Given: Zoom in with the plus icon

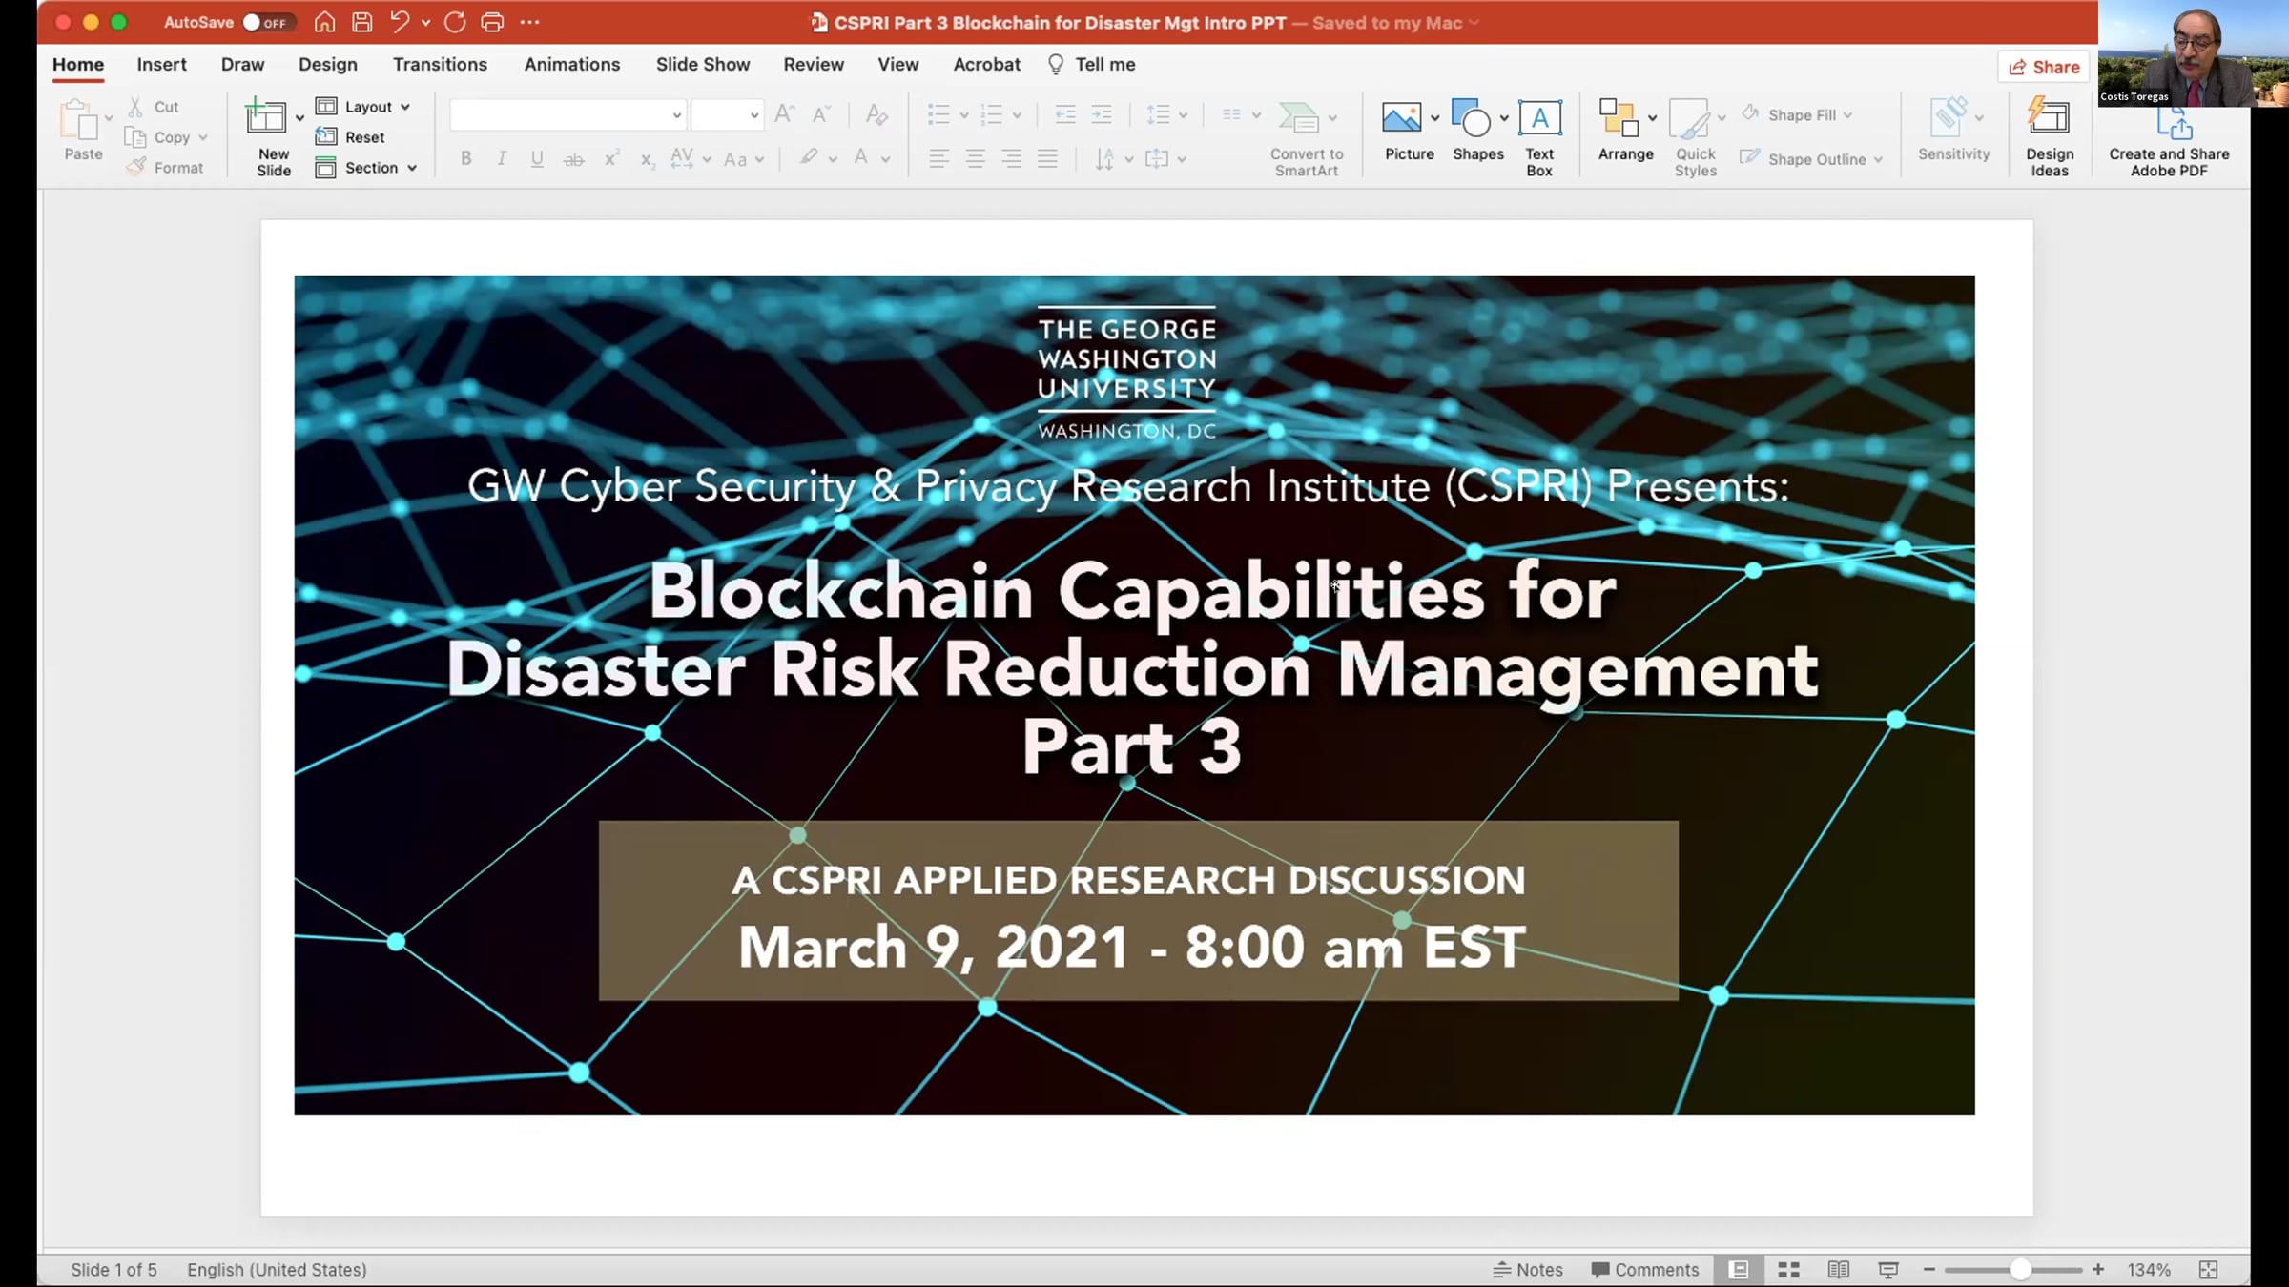Looking at the screenshot, I should click(x=2098, y=1270).
